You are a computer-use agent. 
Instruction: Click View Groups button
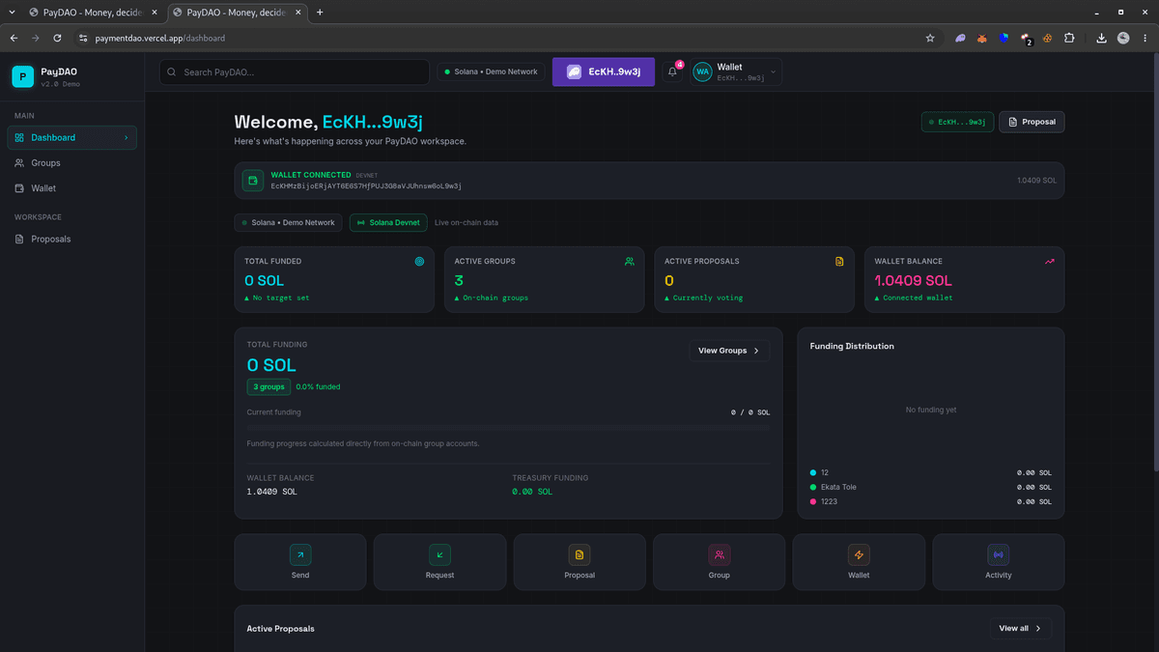(x=729, y=351)
